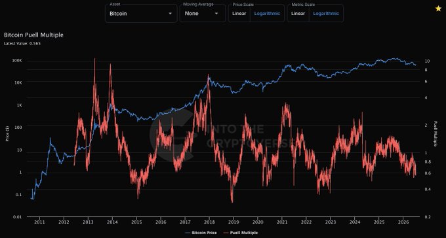This screenshot has width=446, height=238.
Task: Click the 2011 label on the time axis
Action: point(39,222)
